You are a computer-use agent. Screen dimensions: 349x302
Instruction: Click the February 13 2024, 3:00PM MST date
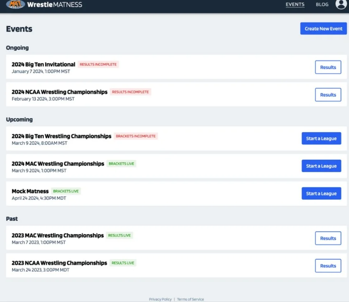tap(43, 99)
